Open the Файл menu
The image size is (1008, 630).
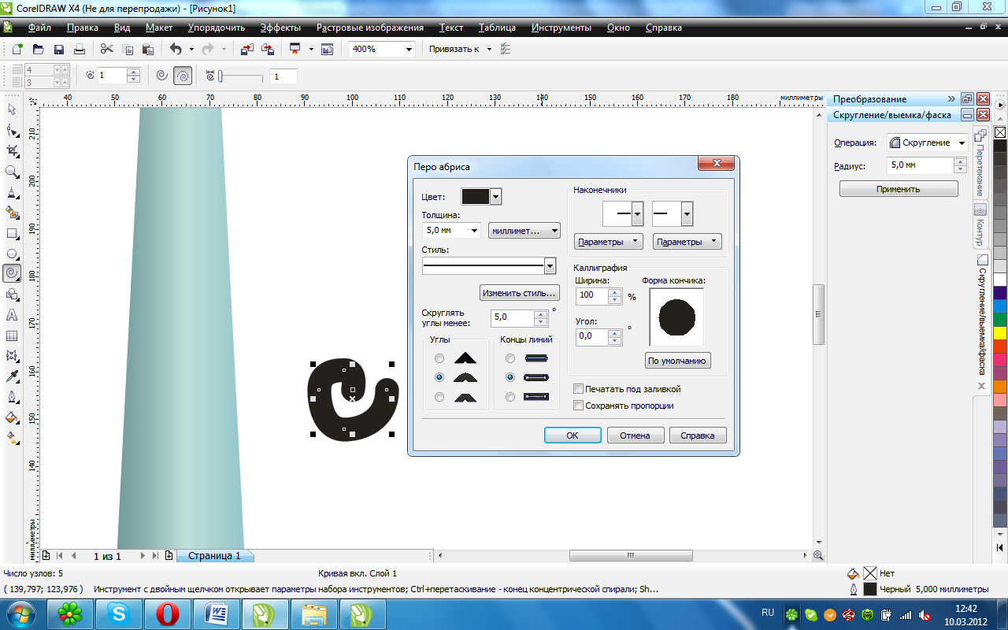click(39, 28)
